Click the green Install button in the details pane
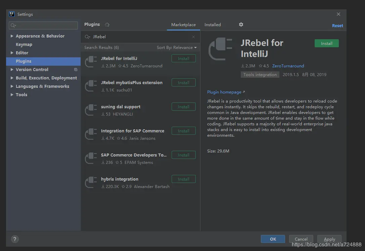Viewport: 365px width, 251px height. click(327, 44)
